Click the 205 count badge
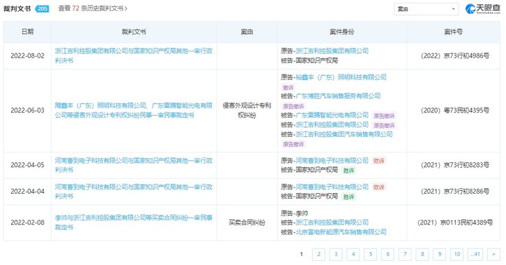This screenshot has width=506, height=265. coord(43,9)
